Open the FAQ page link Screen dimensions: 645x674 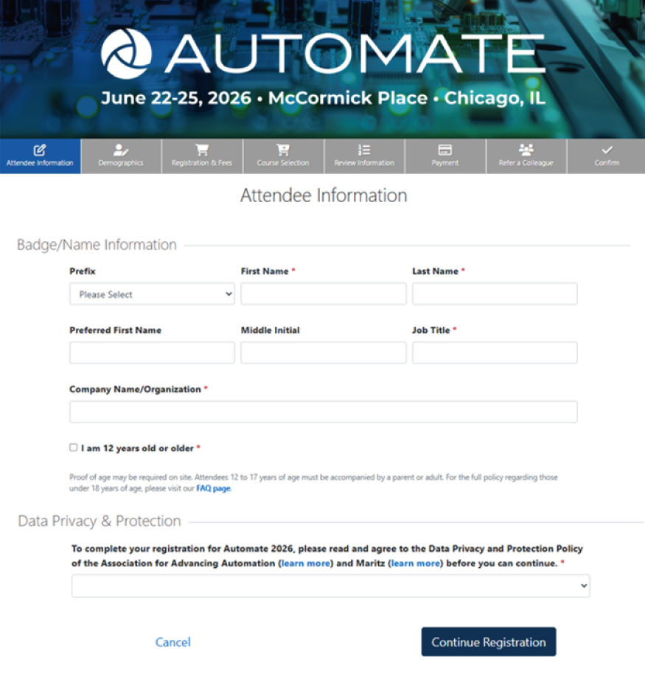[214, 488]
